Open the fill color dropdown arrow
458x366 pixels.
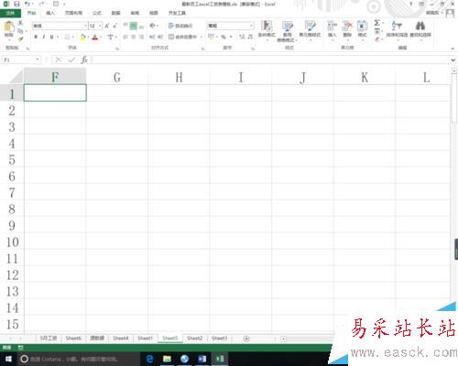(x=88, y=38)
